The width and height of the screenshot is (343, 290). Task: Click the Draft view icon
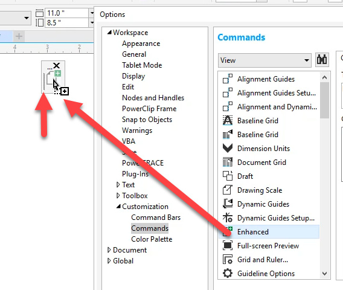228,176
